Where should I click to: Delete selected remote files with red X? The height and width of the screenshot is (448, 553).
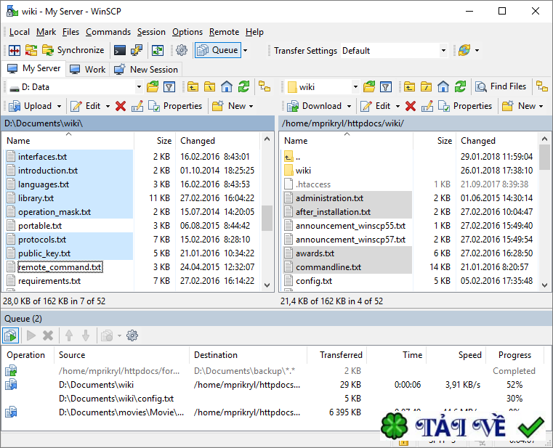(410, 106)
